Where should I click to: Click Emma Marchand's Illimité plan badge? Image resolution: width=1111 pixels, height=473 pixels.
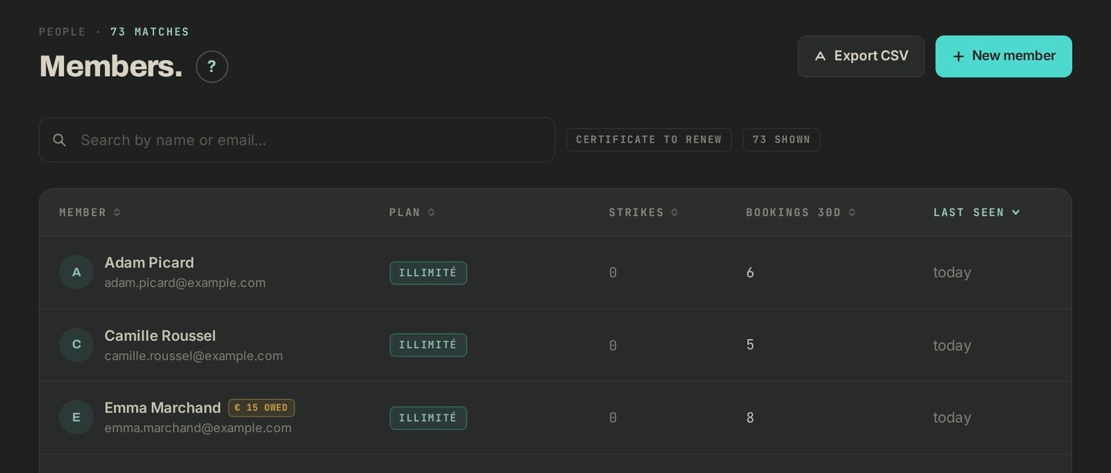click(x=428, y=418)
